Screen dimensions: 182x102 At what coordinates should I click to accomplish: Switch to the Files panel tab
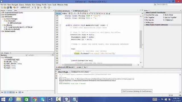coord(16,10)
